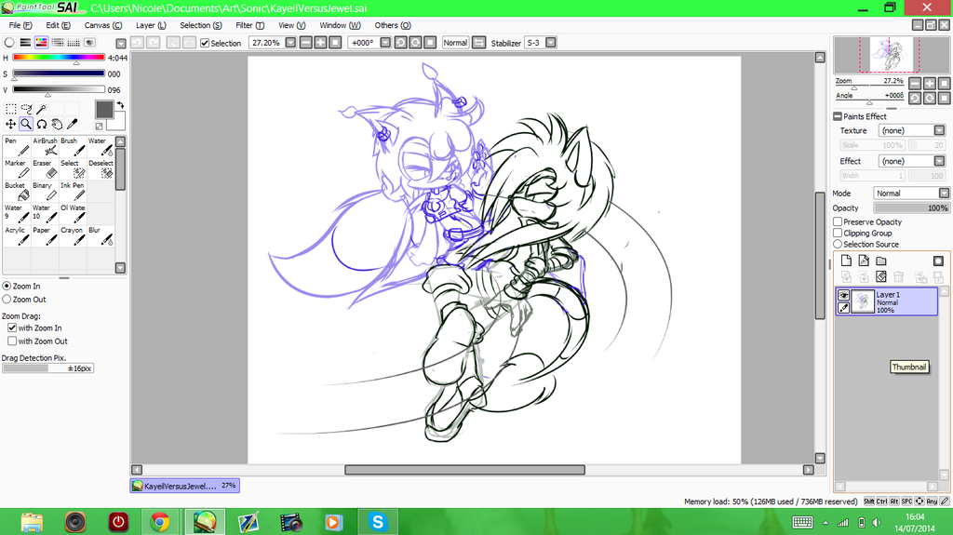953x535 pixels.
Task: Toggle the Selection checkbox in toolbar
Action: point(205,43)
